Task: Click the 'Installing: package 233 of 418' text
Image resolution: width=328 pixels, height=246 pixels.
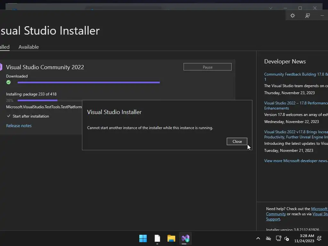Action: click(x=31, y=94)
